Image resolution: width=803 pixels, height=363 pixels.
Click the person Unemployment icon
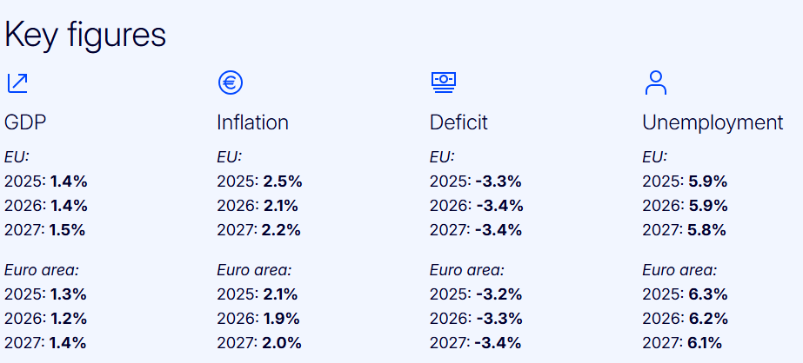point(656,82)
